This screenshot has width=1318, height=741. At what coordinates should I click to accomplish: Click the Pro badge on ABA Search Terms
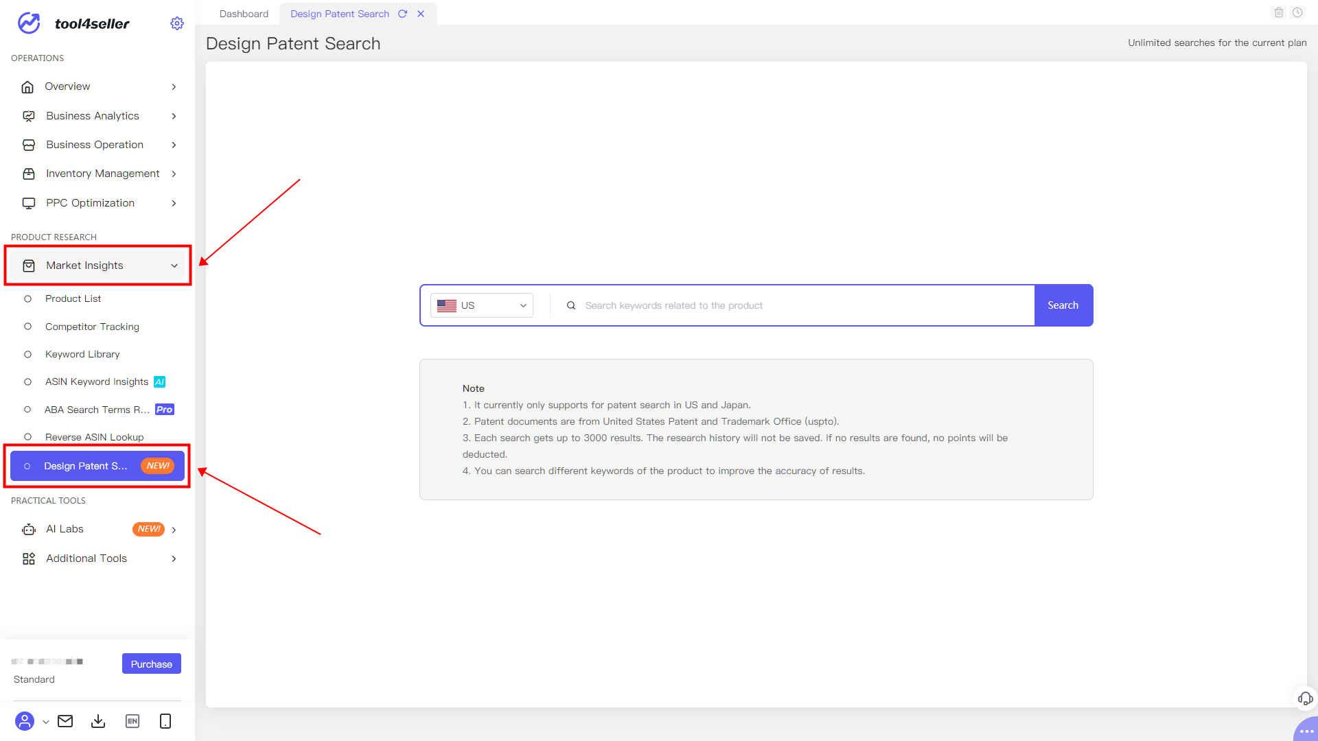165,410
